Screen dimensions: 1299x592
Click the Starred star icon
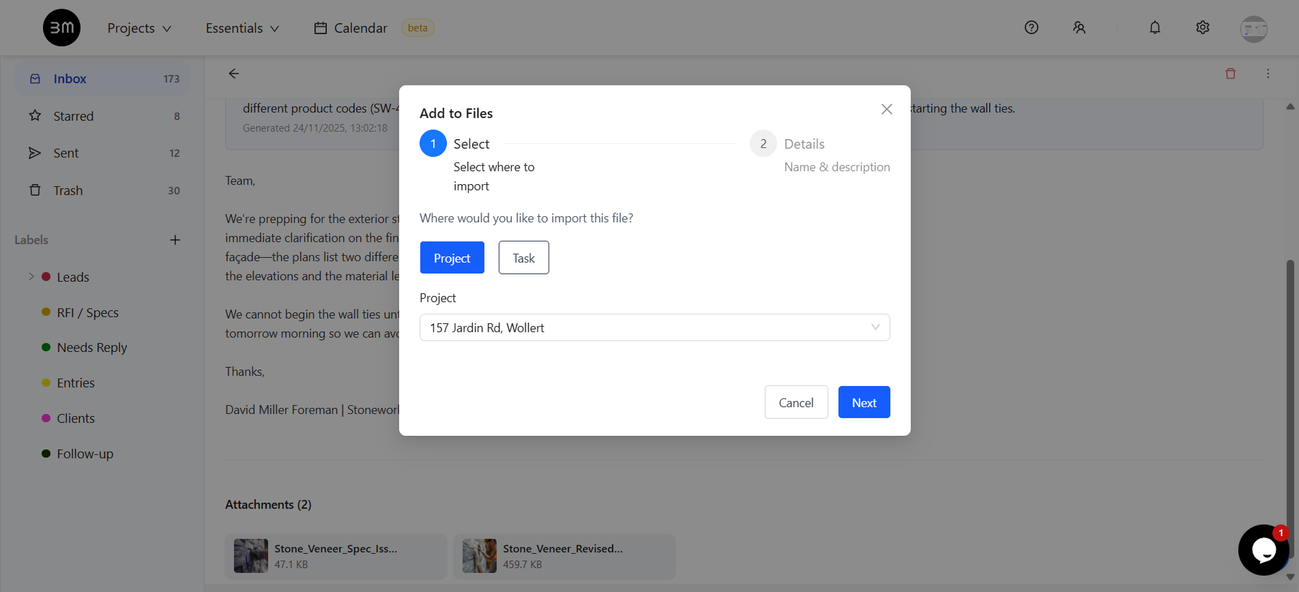(35, 116)
